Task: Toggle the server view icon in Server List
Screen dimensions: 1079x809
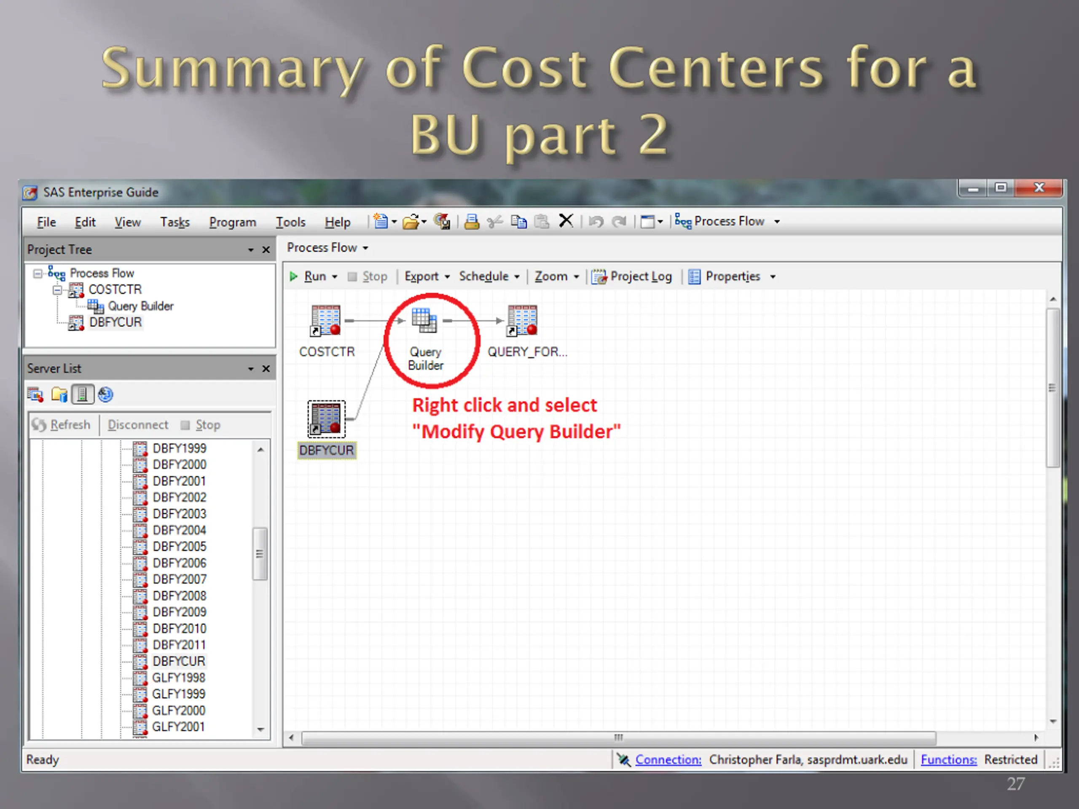Action: tap(83, 394)
